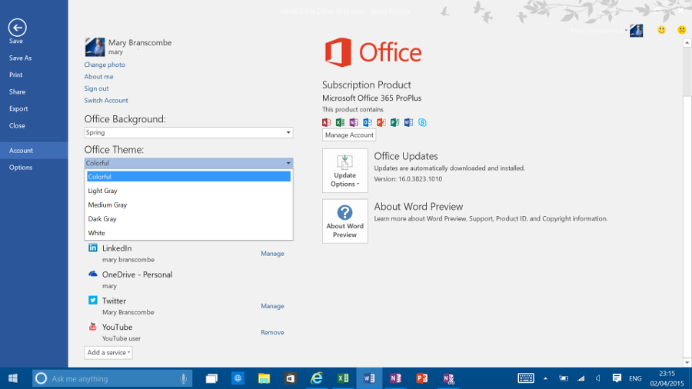This screenshot has width=692, height=389.
Task: Click the OneNote icon under product contains
Action: 354,122
